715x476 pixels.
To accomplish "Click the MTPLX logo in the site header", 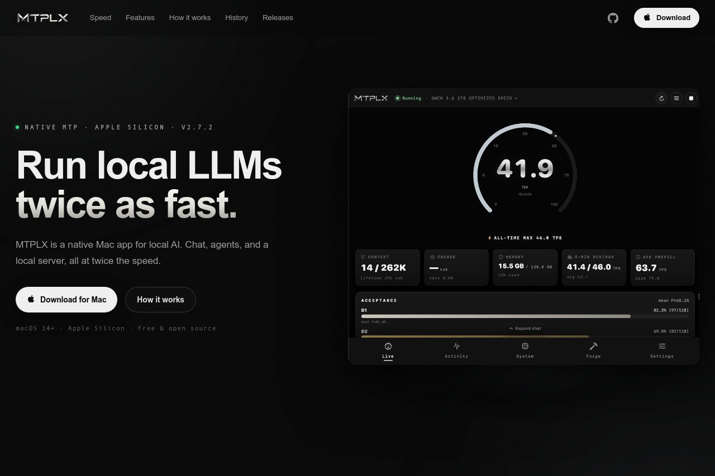I will pos(42,18).
